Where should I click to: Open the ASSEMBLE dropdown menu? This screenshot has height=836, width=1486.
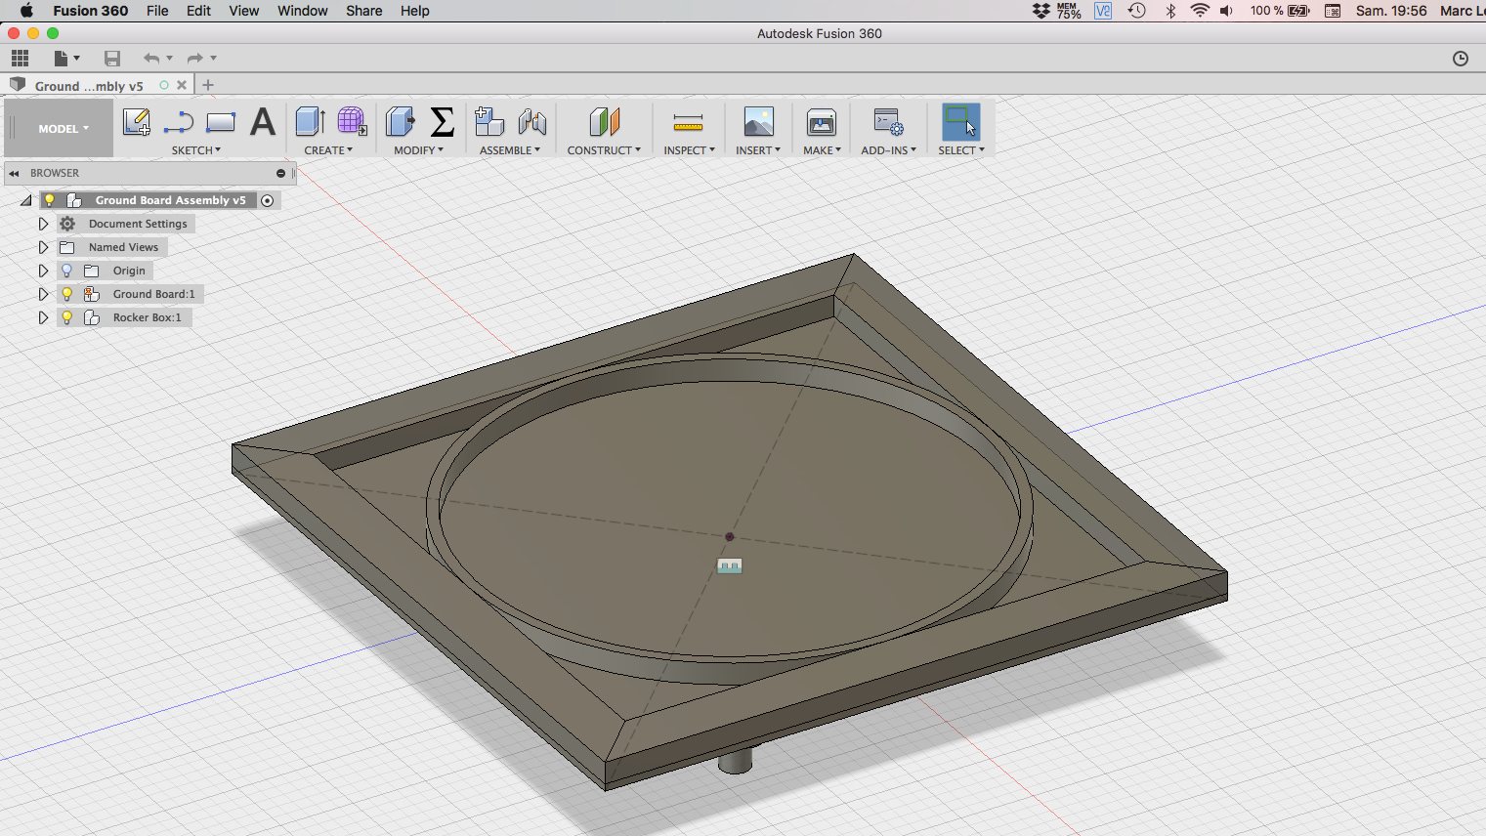pos(510,150)
